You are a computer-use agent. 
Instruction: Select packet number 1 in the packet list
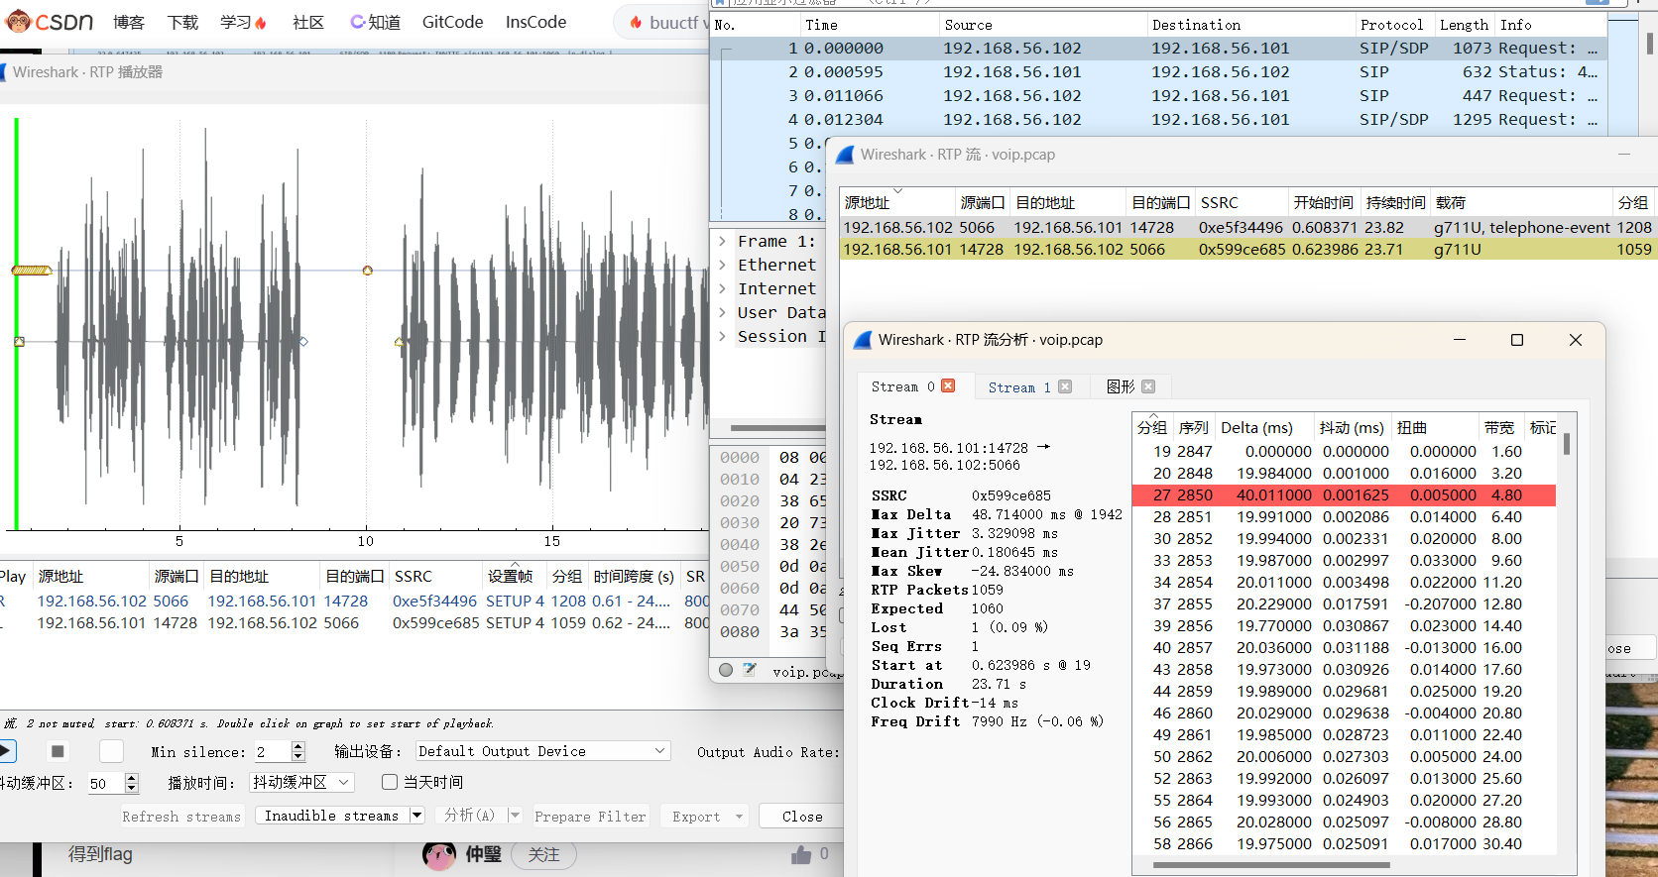point(1158,48)
